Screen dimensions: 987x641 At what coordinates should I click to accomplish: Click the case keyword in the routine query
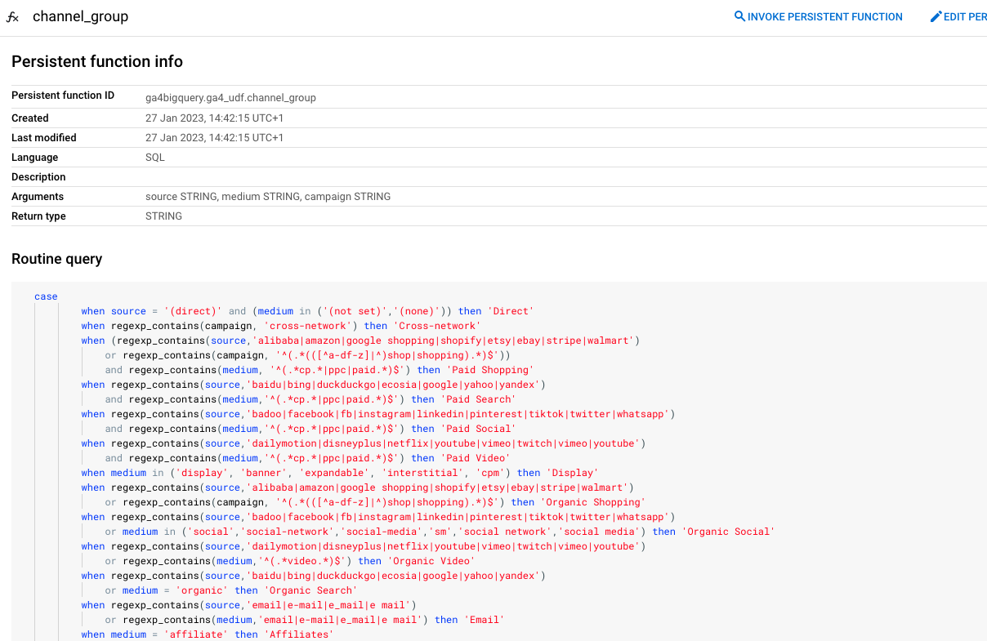tap(46, 296)
